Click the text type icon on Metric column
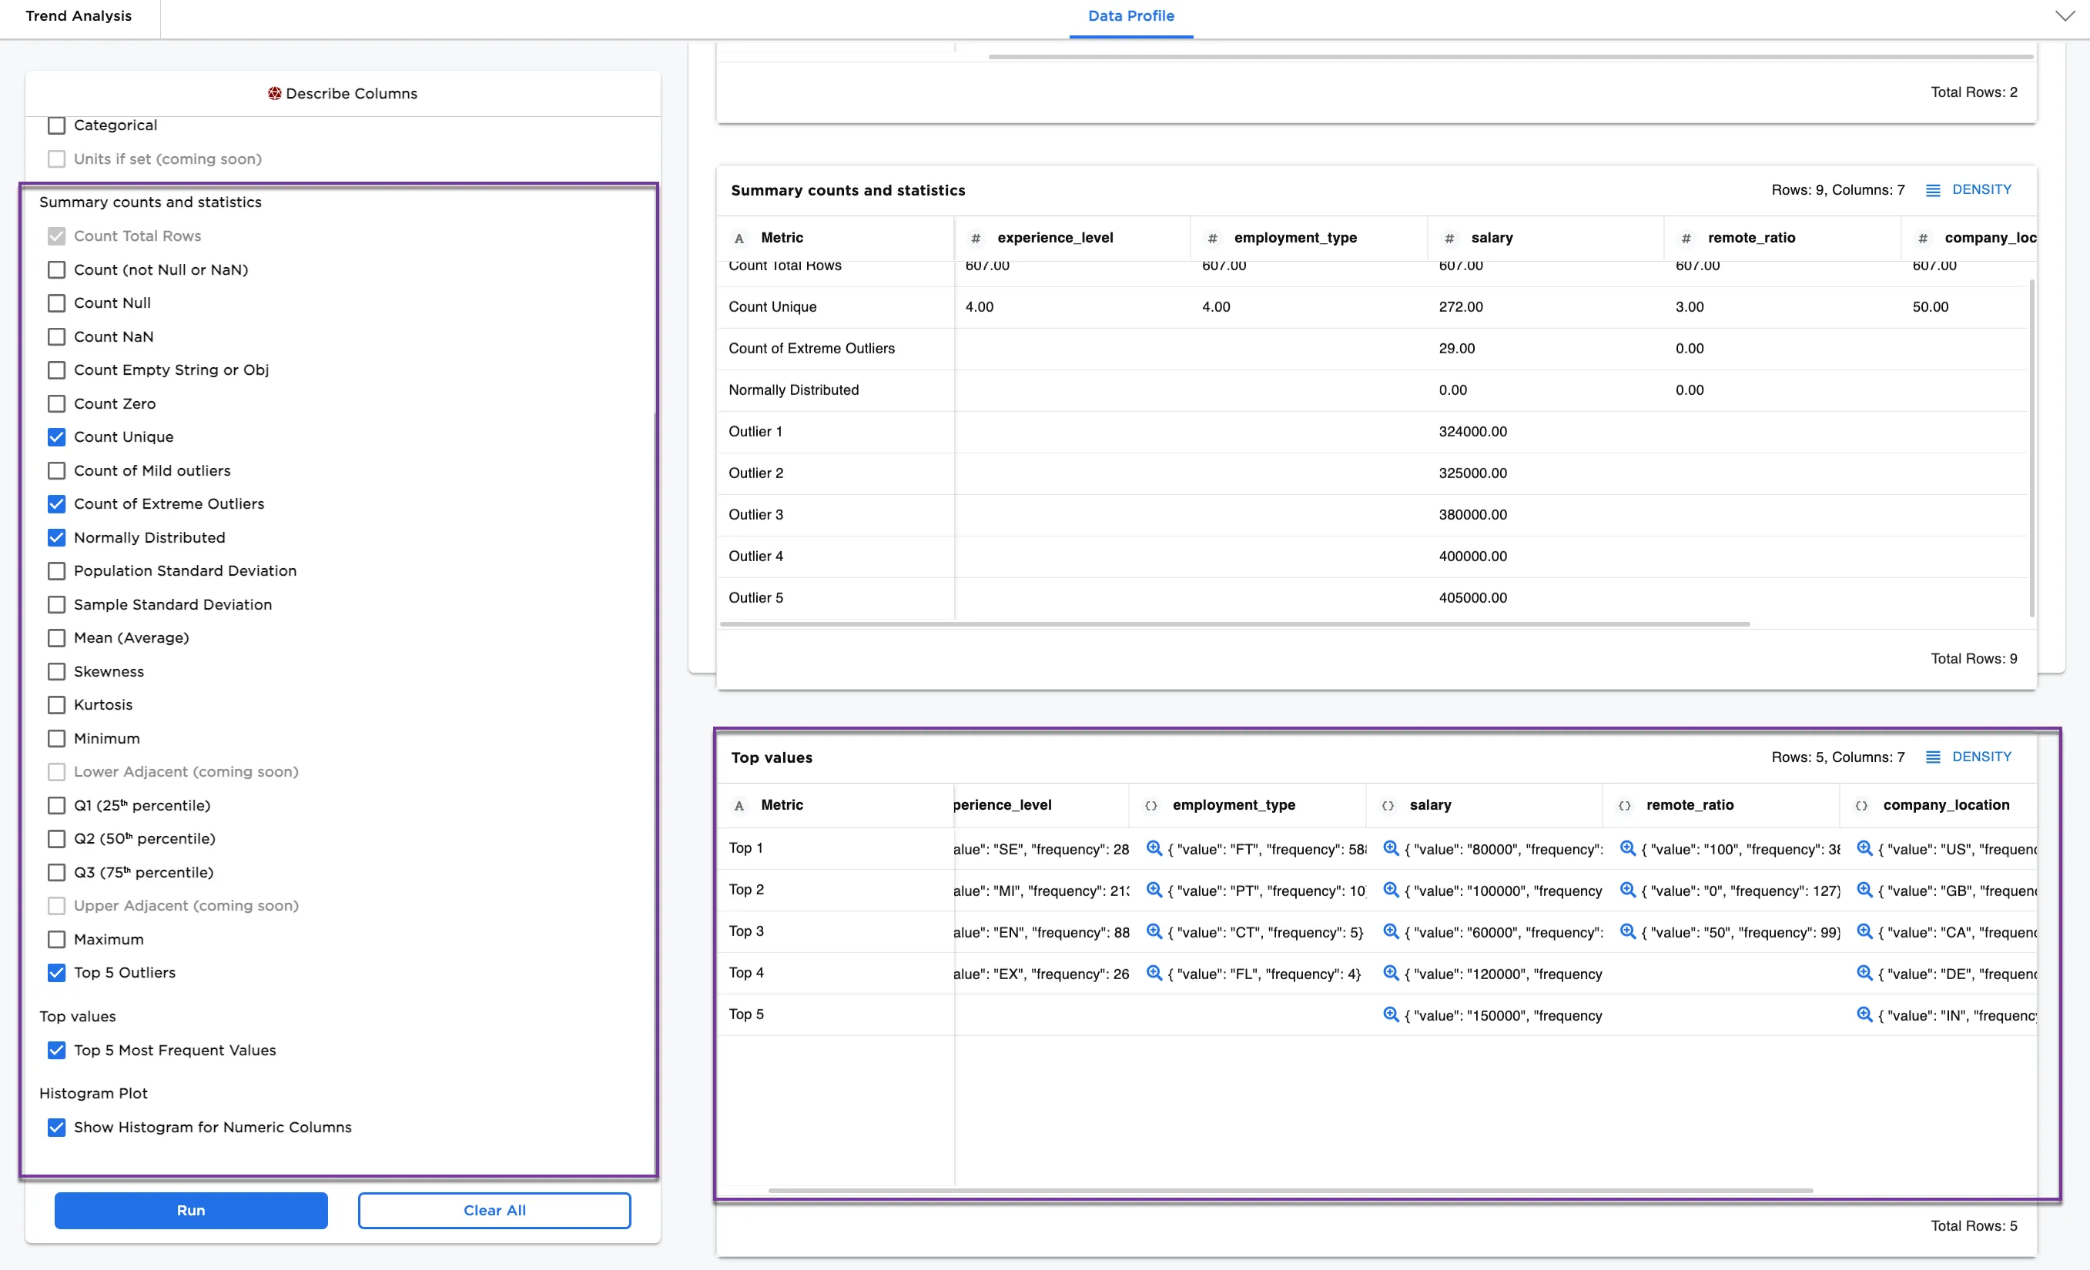The width and height of the screenshot is (2090, 1270). click(739, 239)
